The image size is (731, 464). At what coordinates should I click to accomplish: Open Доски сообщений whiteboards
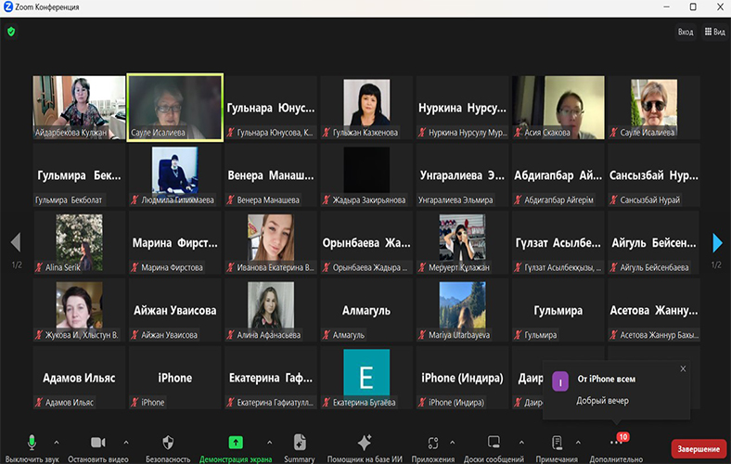pyautogui.click(x=494, y=443)
